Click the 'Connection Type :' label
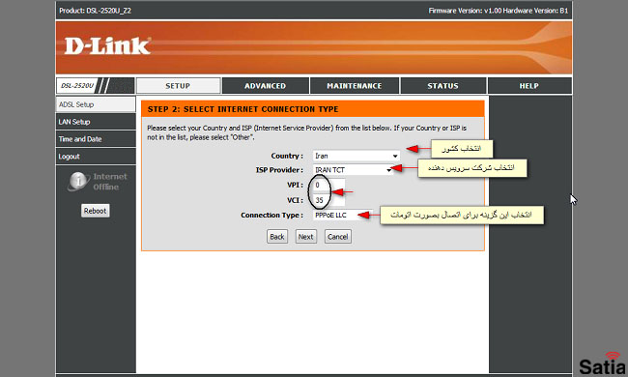 271,216
